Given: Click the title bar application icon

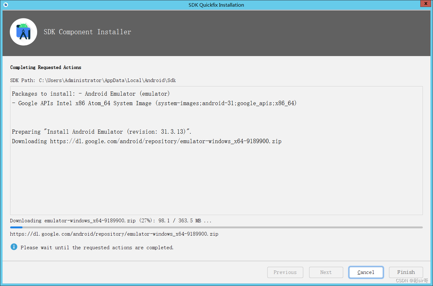Looking at the screenshot, I should tap(6, 5).
